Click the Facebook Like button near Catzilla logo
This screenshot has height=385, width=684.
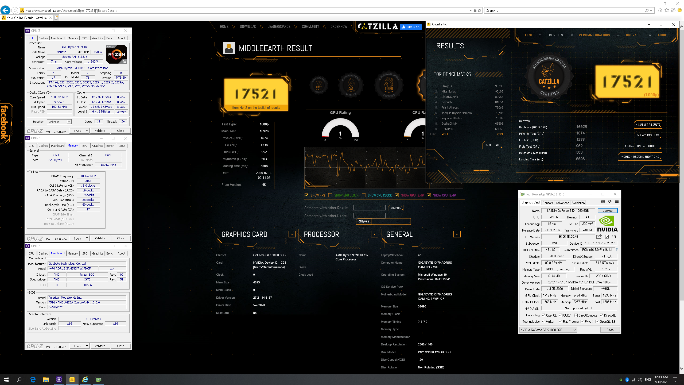click(411, 27)
